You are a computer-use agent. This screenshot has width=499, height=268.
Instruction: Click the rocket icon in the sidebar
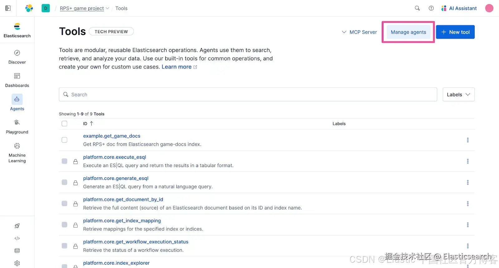(x=17, y=226)
